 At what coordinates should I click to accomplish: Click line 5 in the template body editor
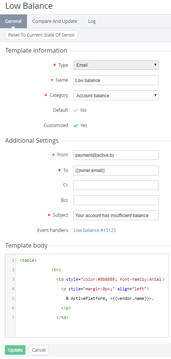click(92, 299)
